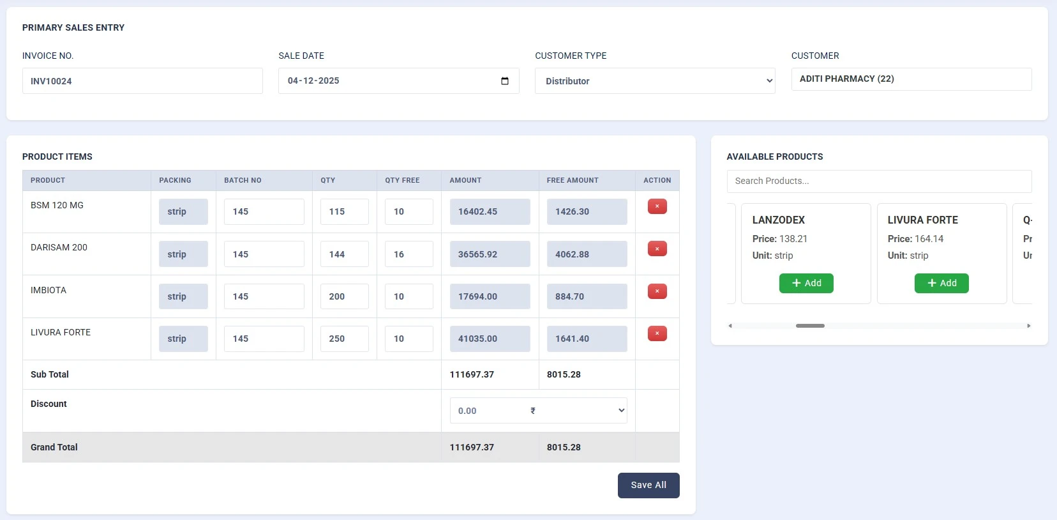
Task: Click LIVURA FORTE price 164.14
Action: click(x=915, y=239)
